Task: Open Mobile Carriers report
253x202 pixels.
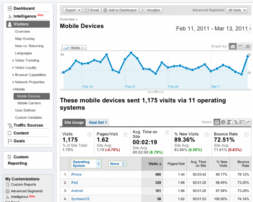Action: 29,103
